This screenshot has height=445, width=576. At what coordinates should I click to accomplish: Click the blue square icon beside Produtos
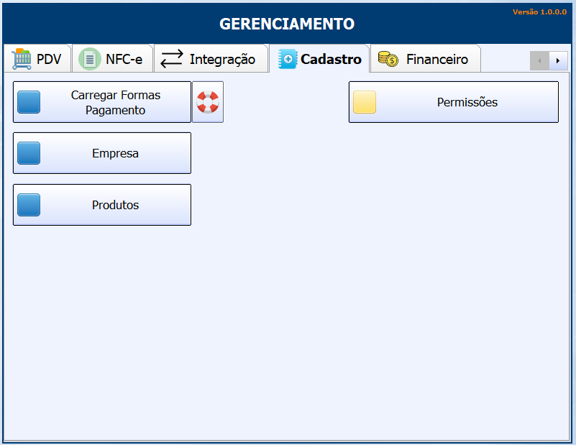click(x=29, y=205)
